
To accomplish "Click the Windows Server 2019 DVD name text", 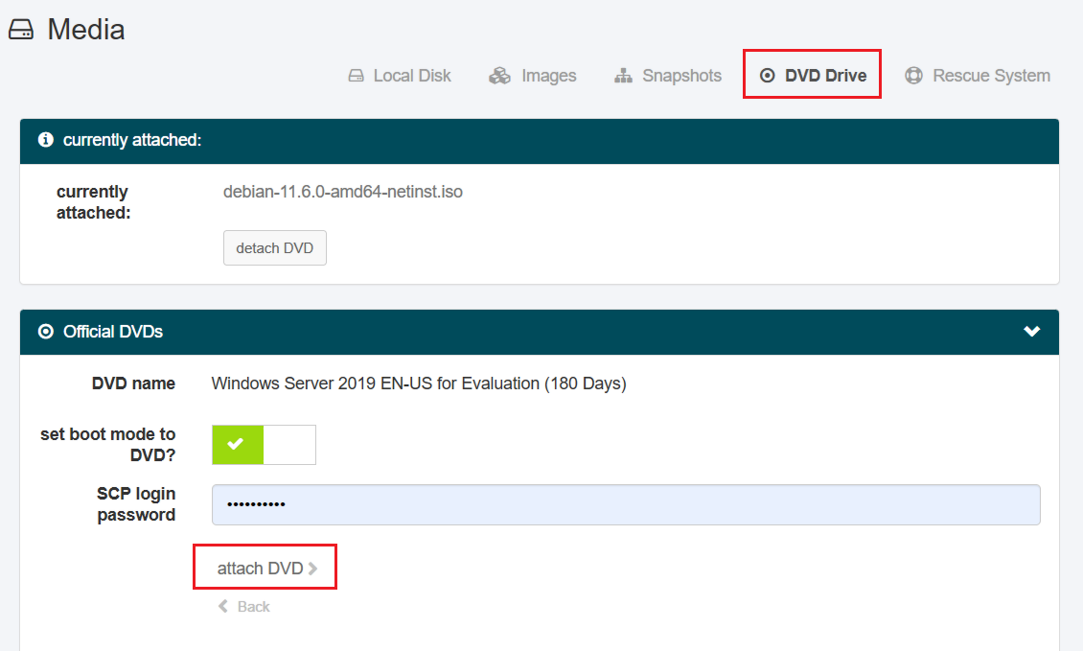I will pyautogui.click(x=419, y=384).
